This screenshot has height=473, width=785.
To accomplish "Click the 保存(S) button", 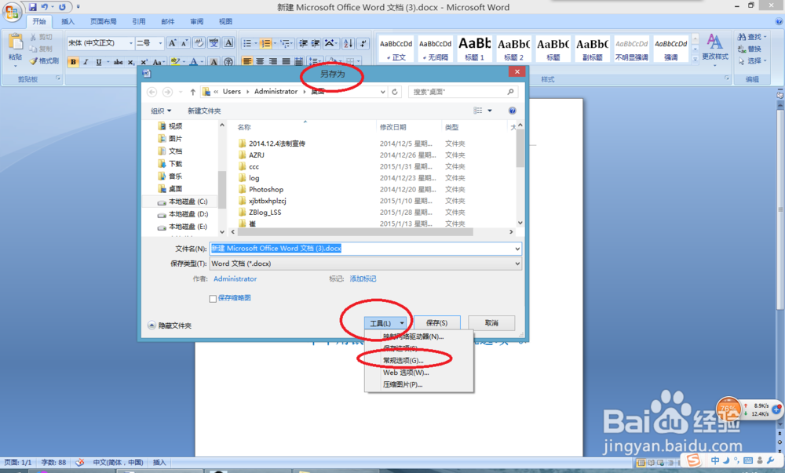I will [437, 323].
